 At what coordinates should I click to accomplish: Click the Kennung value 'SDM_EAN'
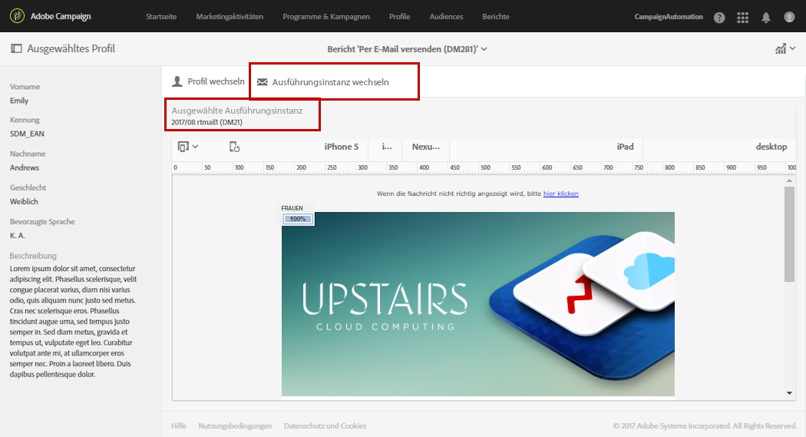coord(27,134)
